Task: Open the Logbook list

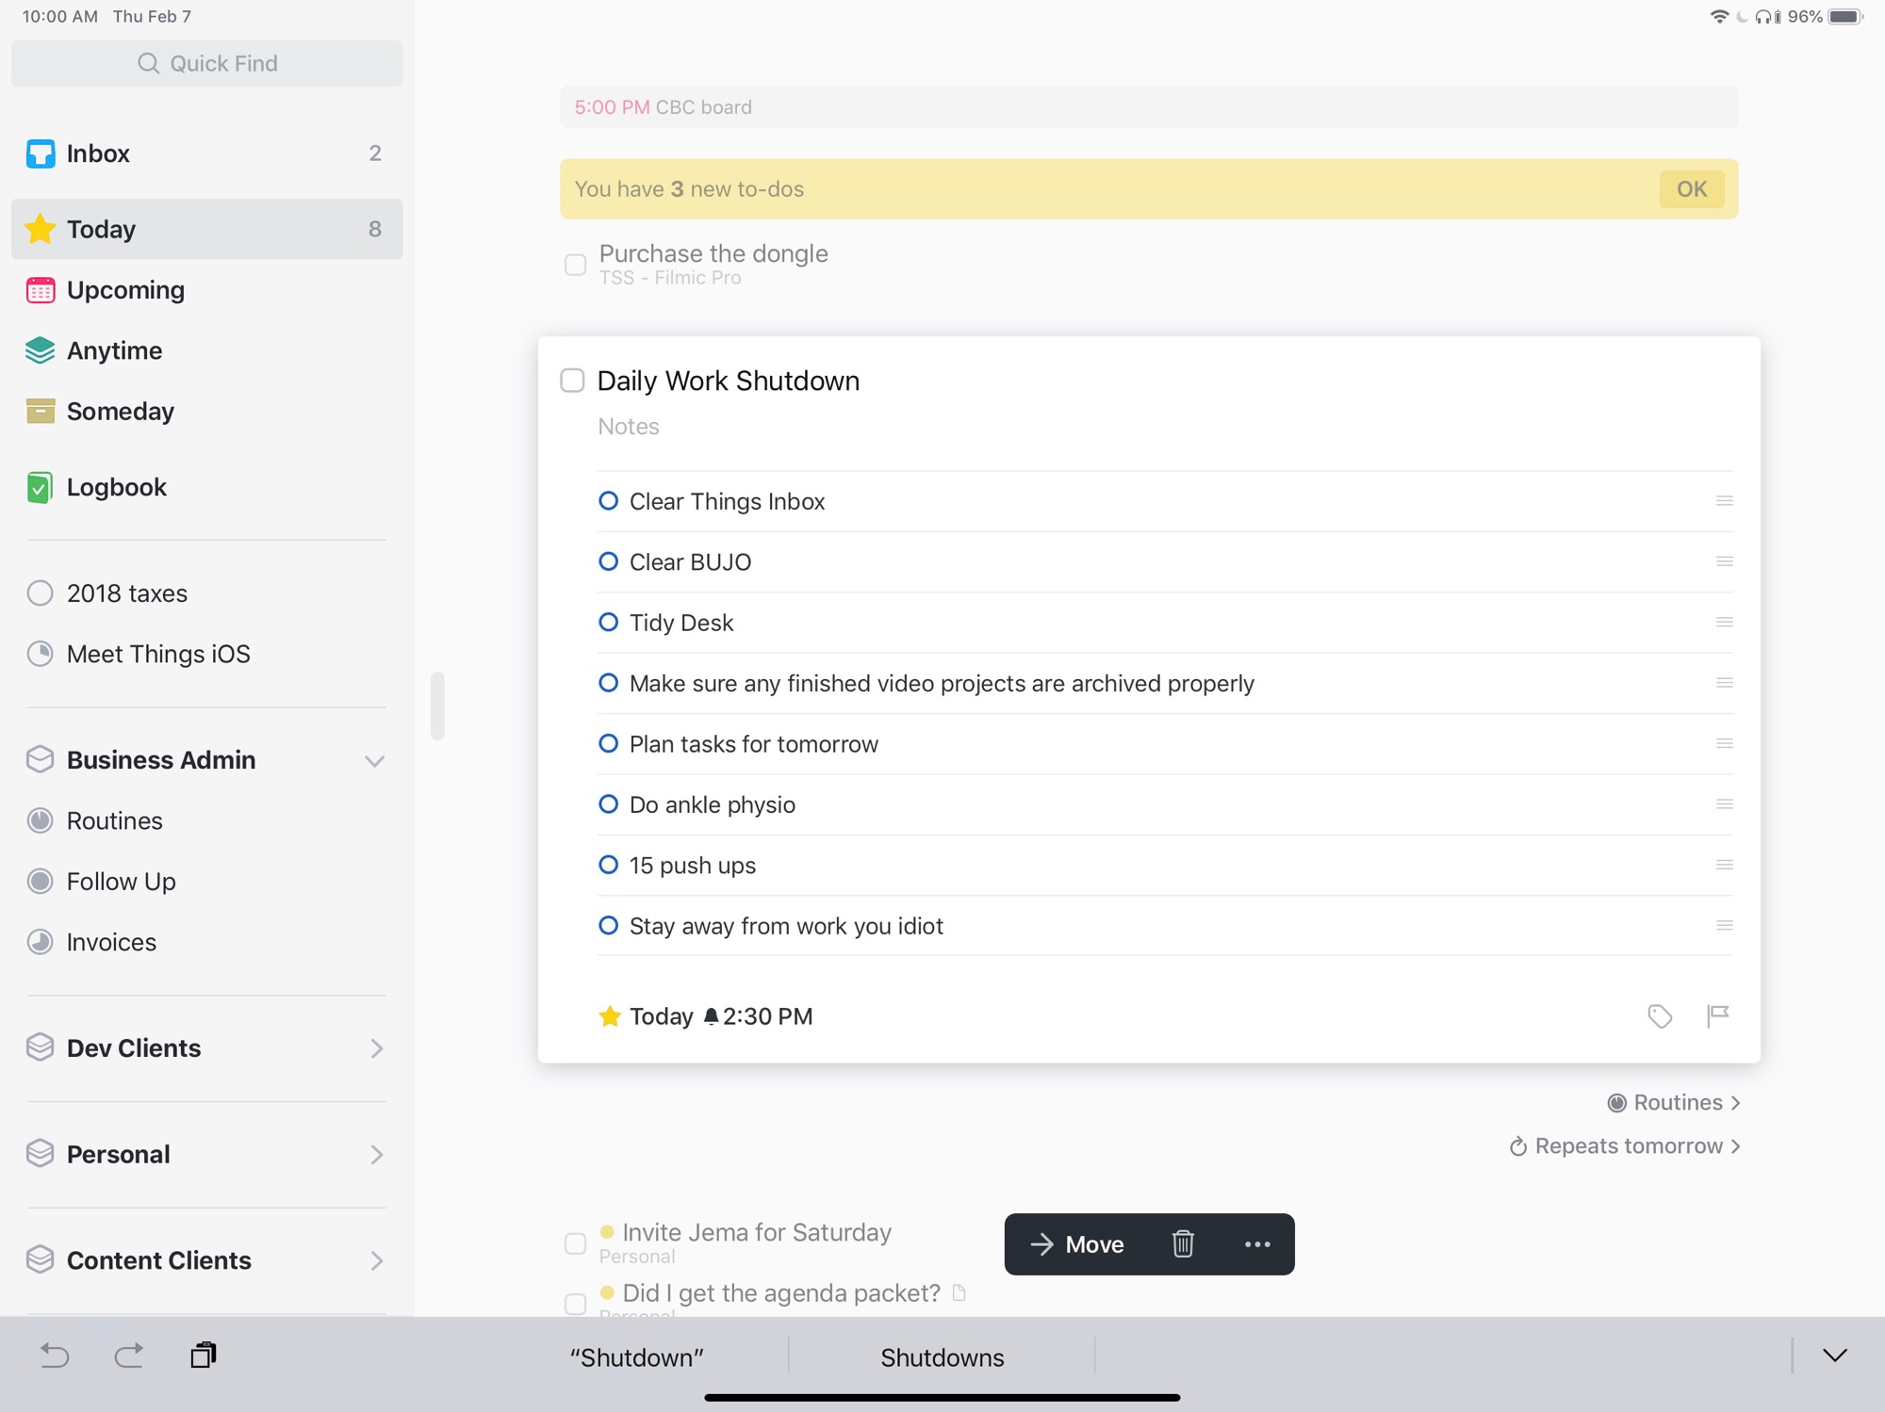Action: 116,487
